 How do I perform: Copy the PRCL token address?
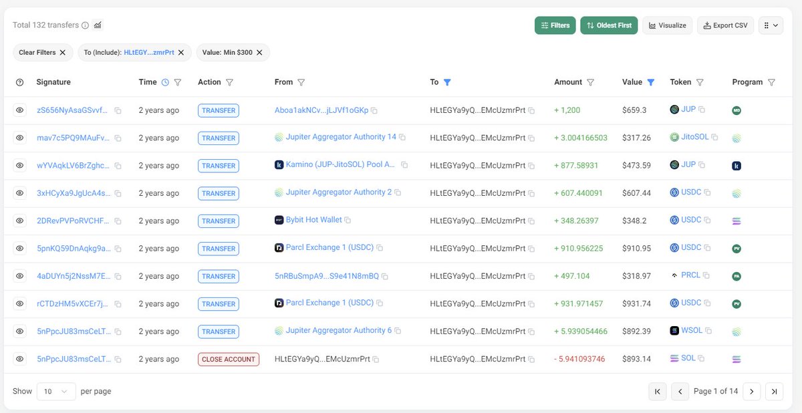(x=706, y=275)
